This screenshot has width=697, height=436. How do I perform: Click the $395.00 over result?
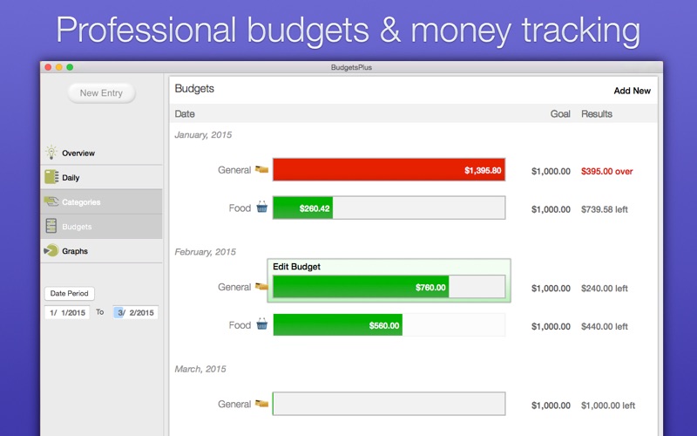(x=606, y=171)
